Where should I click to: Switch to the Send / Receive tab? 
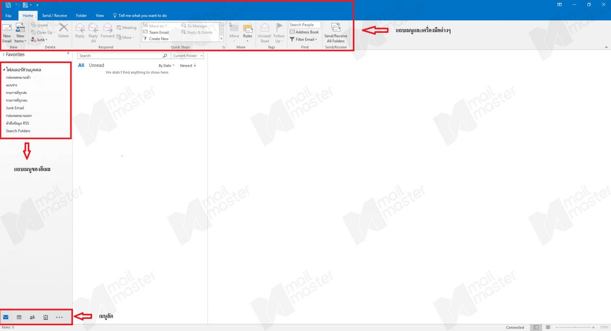[55, 16]
